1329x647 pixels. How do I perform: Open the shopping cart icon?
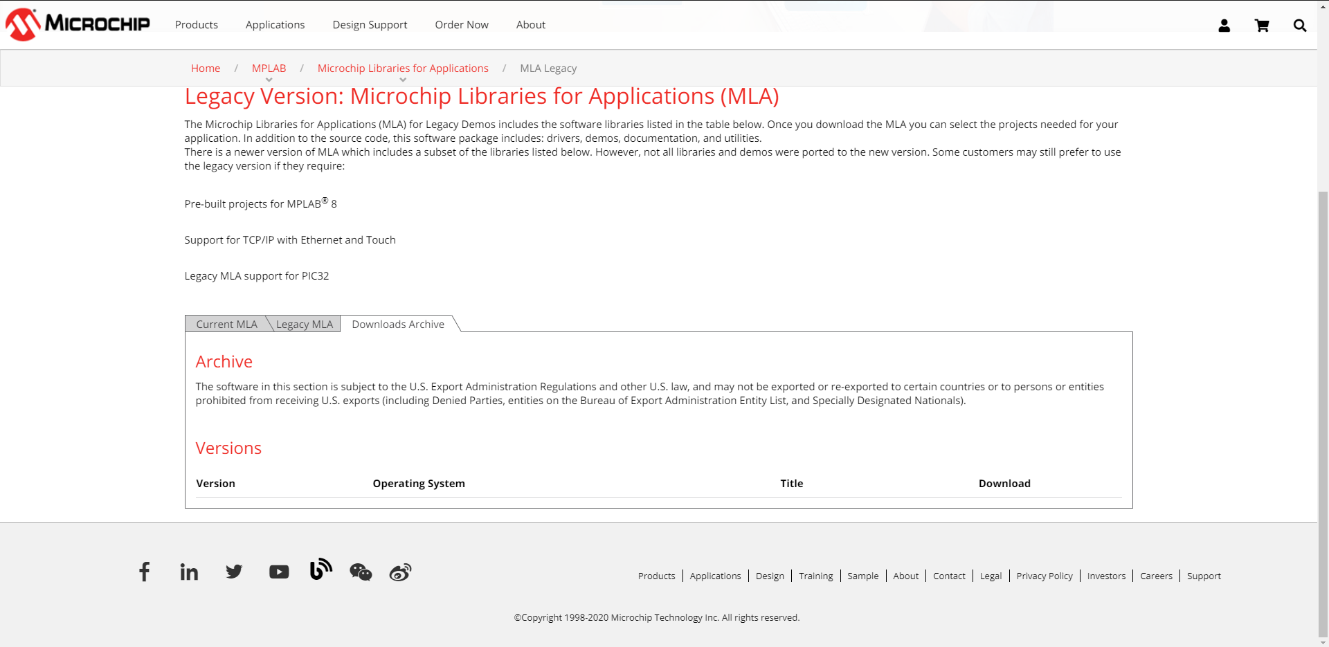(1262, 26)
